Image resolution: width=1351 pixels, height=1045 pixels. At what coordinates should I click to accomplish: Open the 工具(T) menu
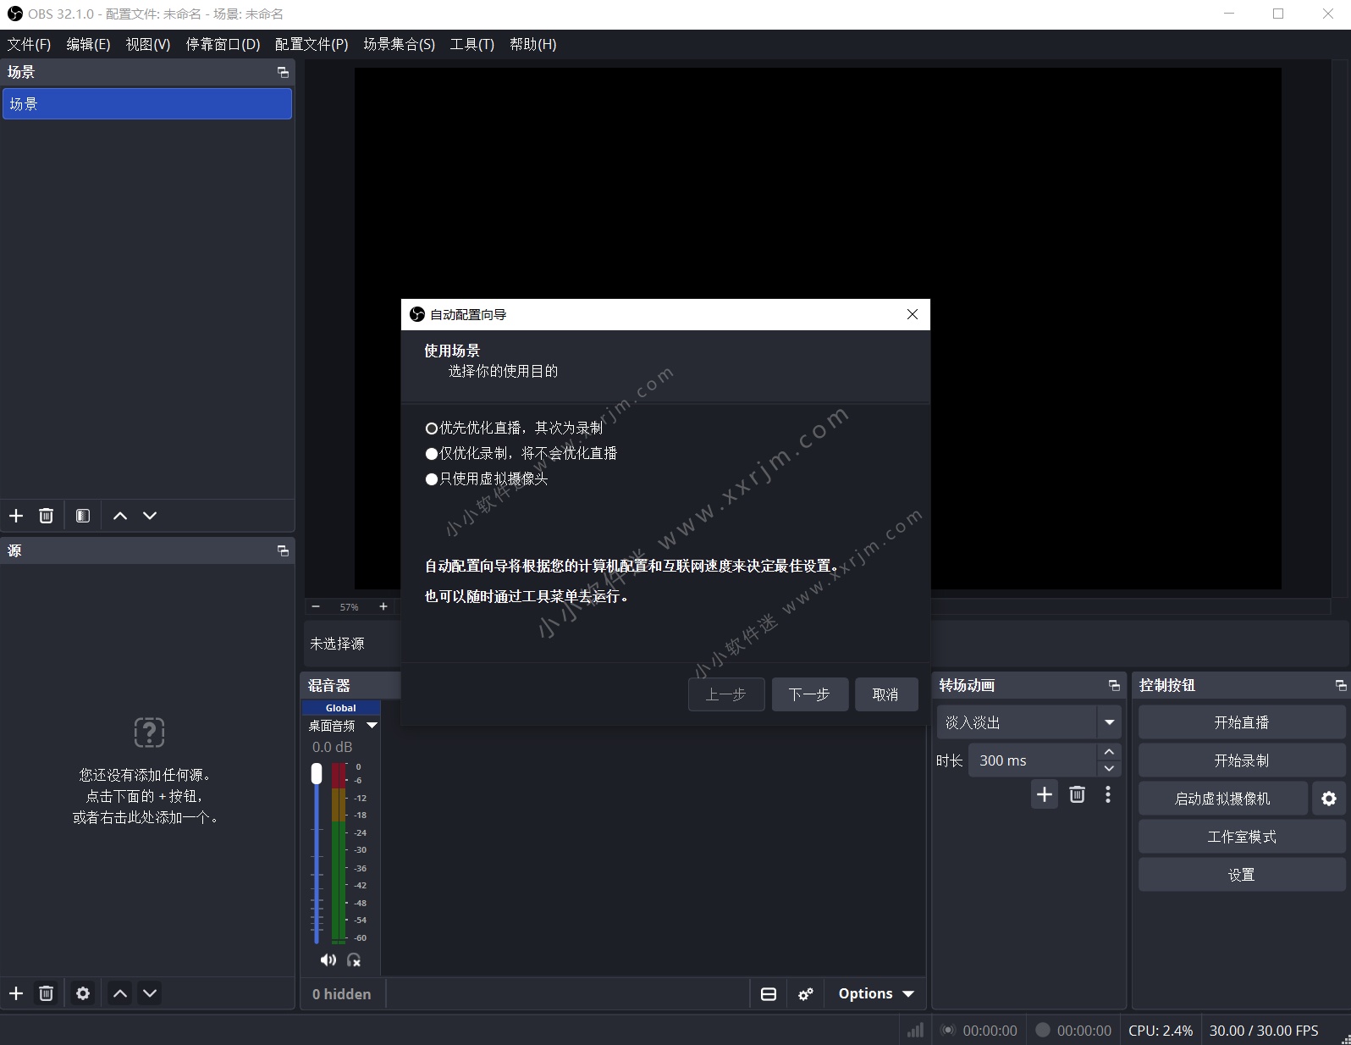click(x=471, y=44)
